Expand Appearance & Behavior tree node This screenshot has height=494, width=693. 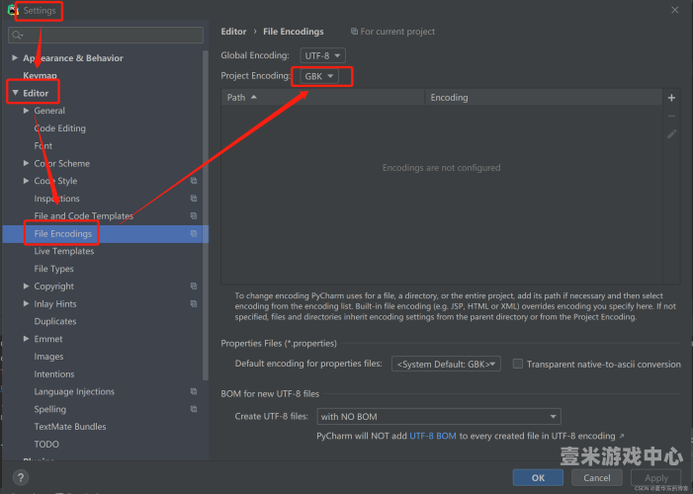[x=15, y=58]
